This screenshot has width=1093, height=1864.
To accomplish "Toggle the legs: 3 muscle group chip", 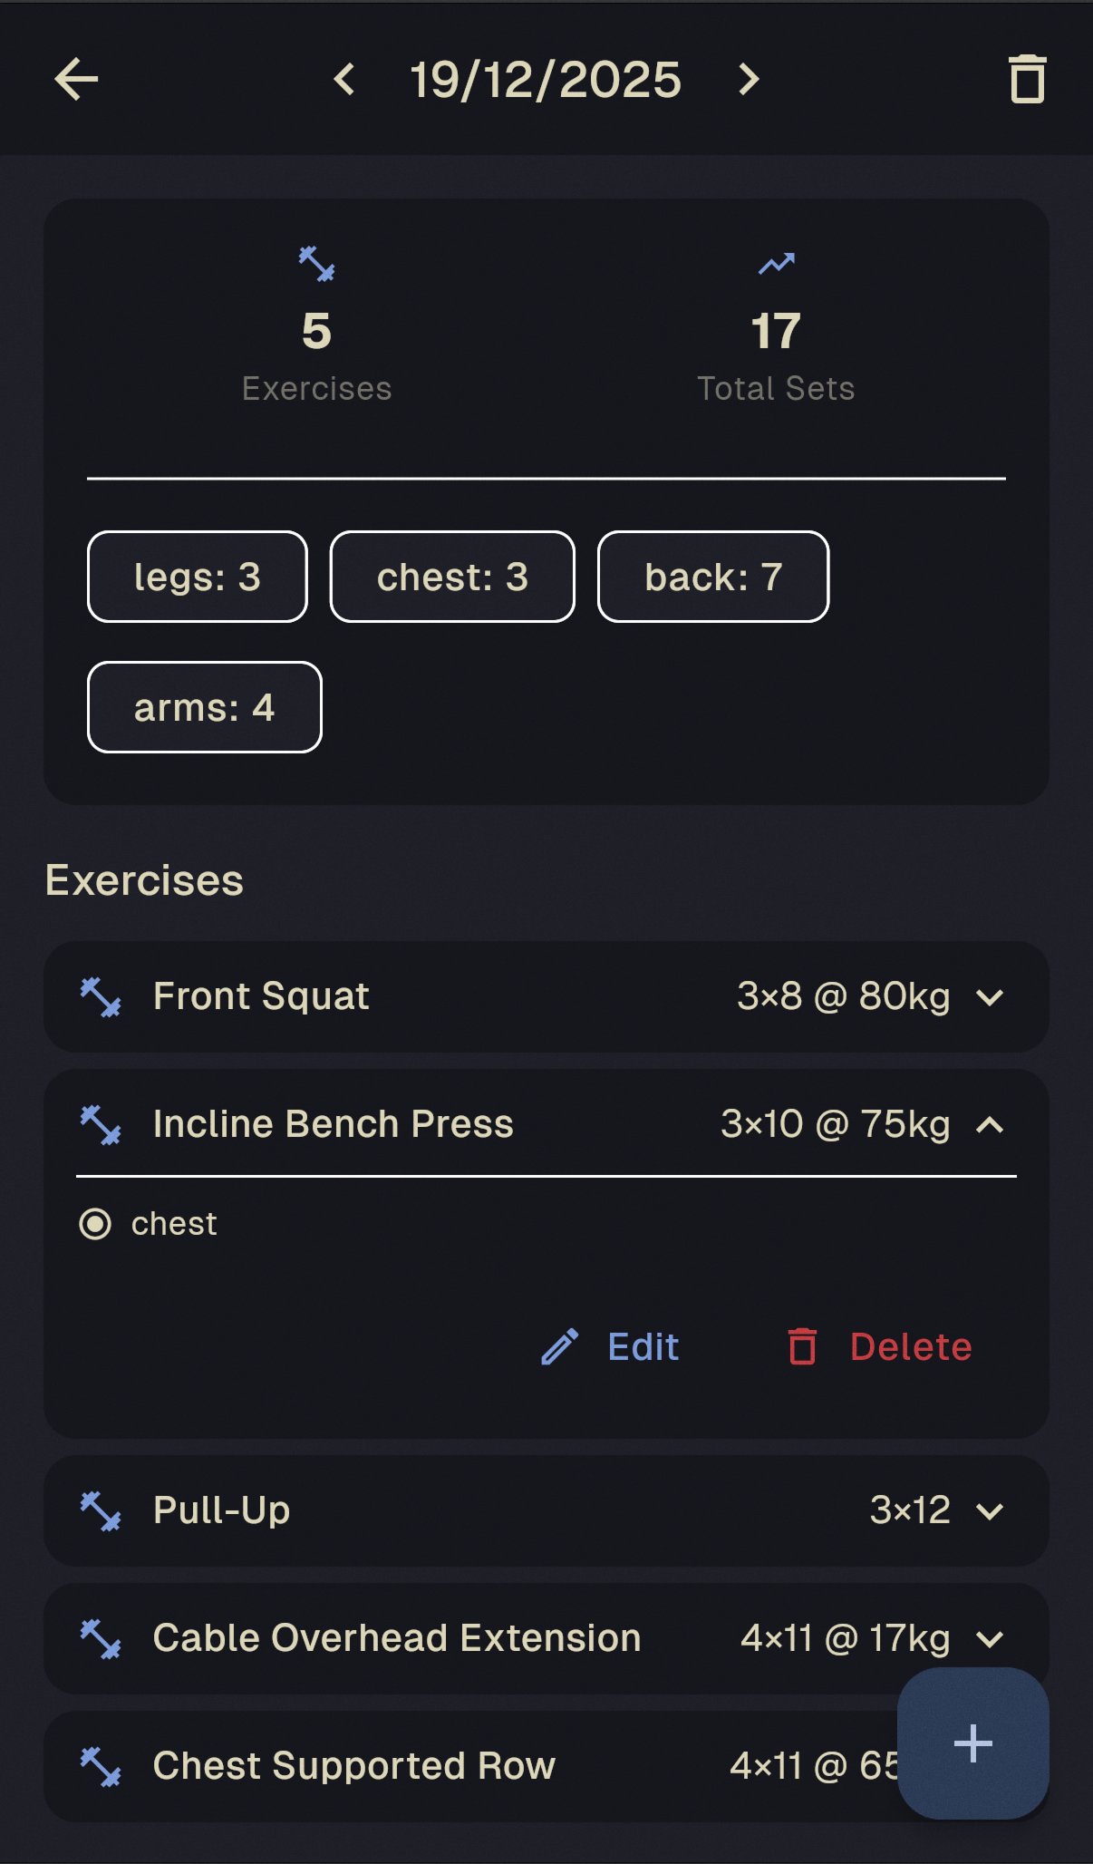I will (x=197, y=578).
